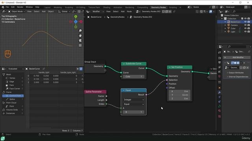Open the Integer data type dropdown in Equal node
Screen dimensions: 252x141
pos(133,100)
